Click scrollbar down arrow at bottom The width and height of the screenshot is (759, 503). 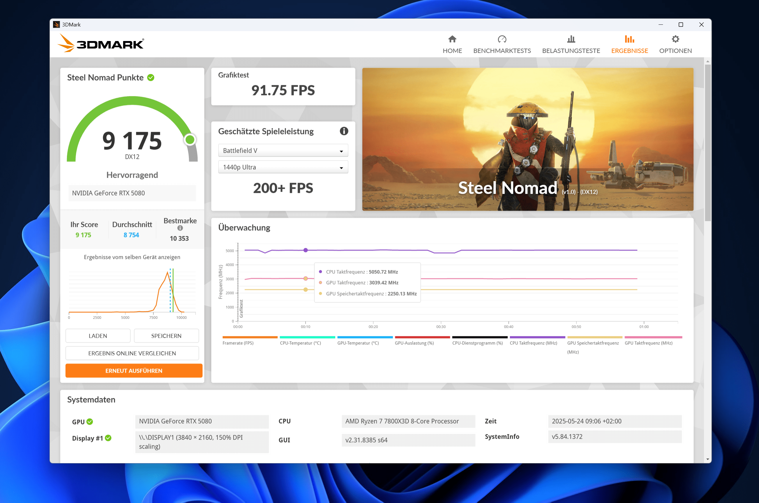click(707, 459)
